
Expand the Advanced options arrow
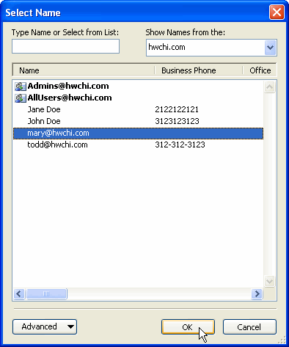pyautogui.click(x=70, y=326)
